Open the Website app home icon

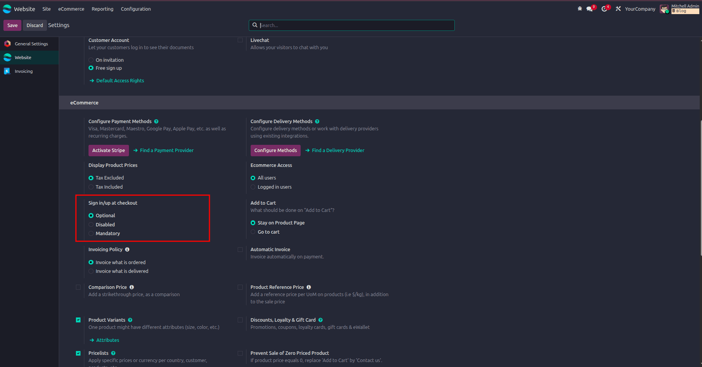point(7,9)
